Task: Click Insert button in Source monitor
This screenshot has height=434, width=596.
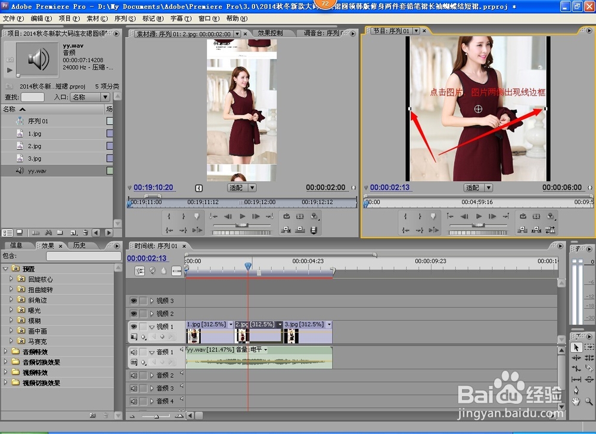Action: coord(286,230)
